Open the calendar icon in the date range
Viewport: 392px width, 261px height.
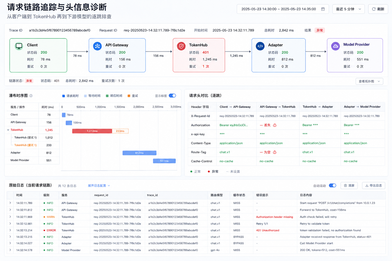point(323,9)
